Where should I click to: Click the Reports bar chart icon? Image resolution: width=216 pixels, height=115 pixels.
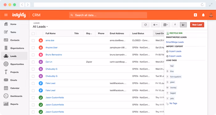6,104
